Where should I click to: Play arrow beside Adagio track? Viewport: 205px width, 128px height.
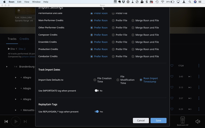(x=15, y=89)
